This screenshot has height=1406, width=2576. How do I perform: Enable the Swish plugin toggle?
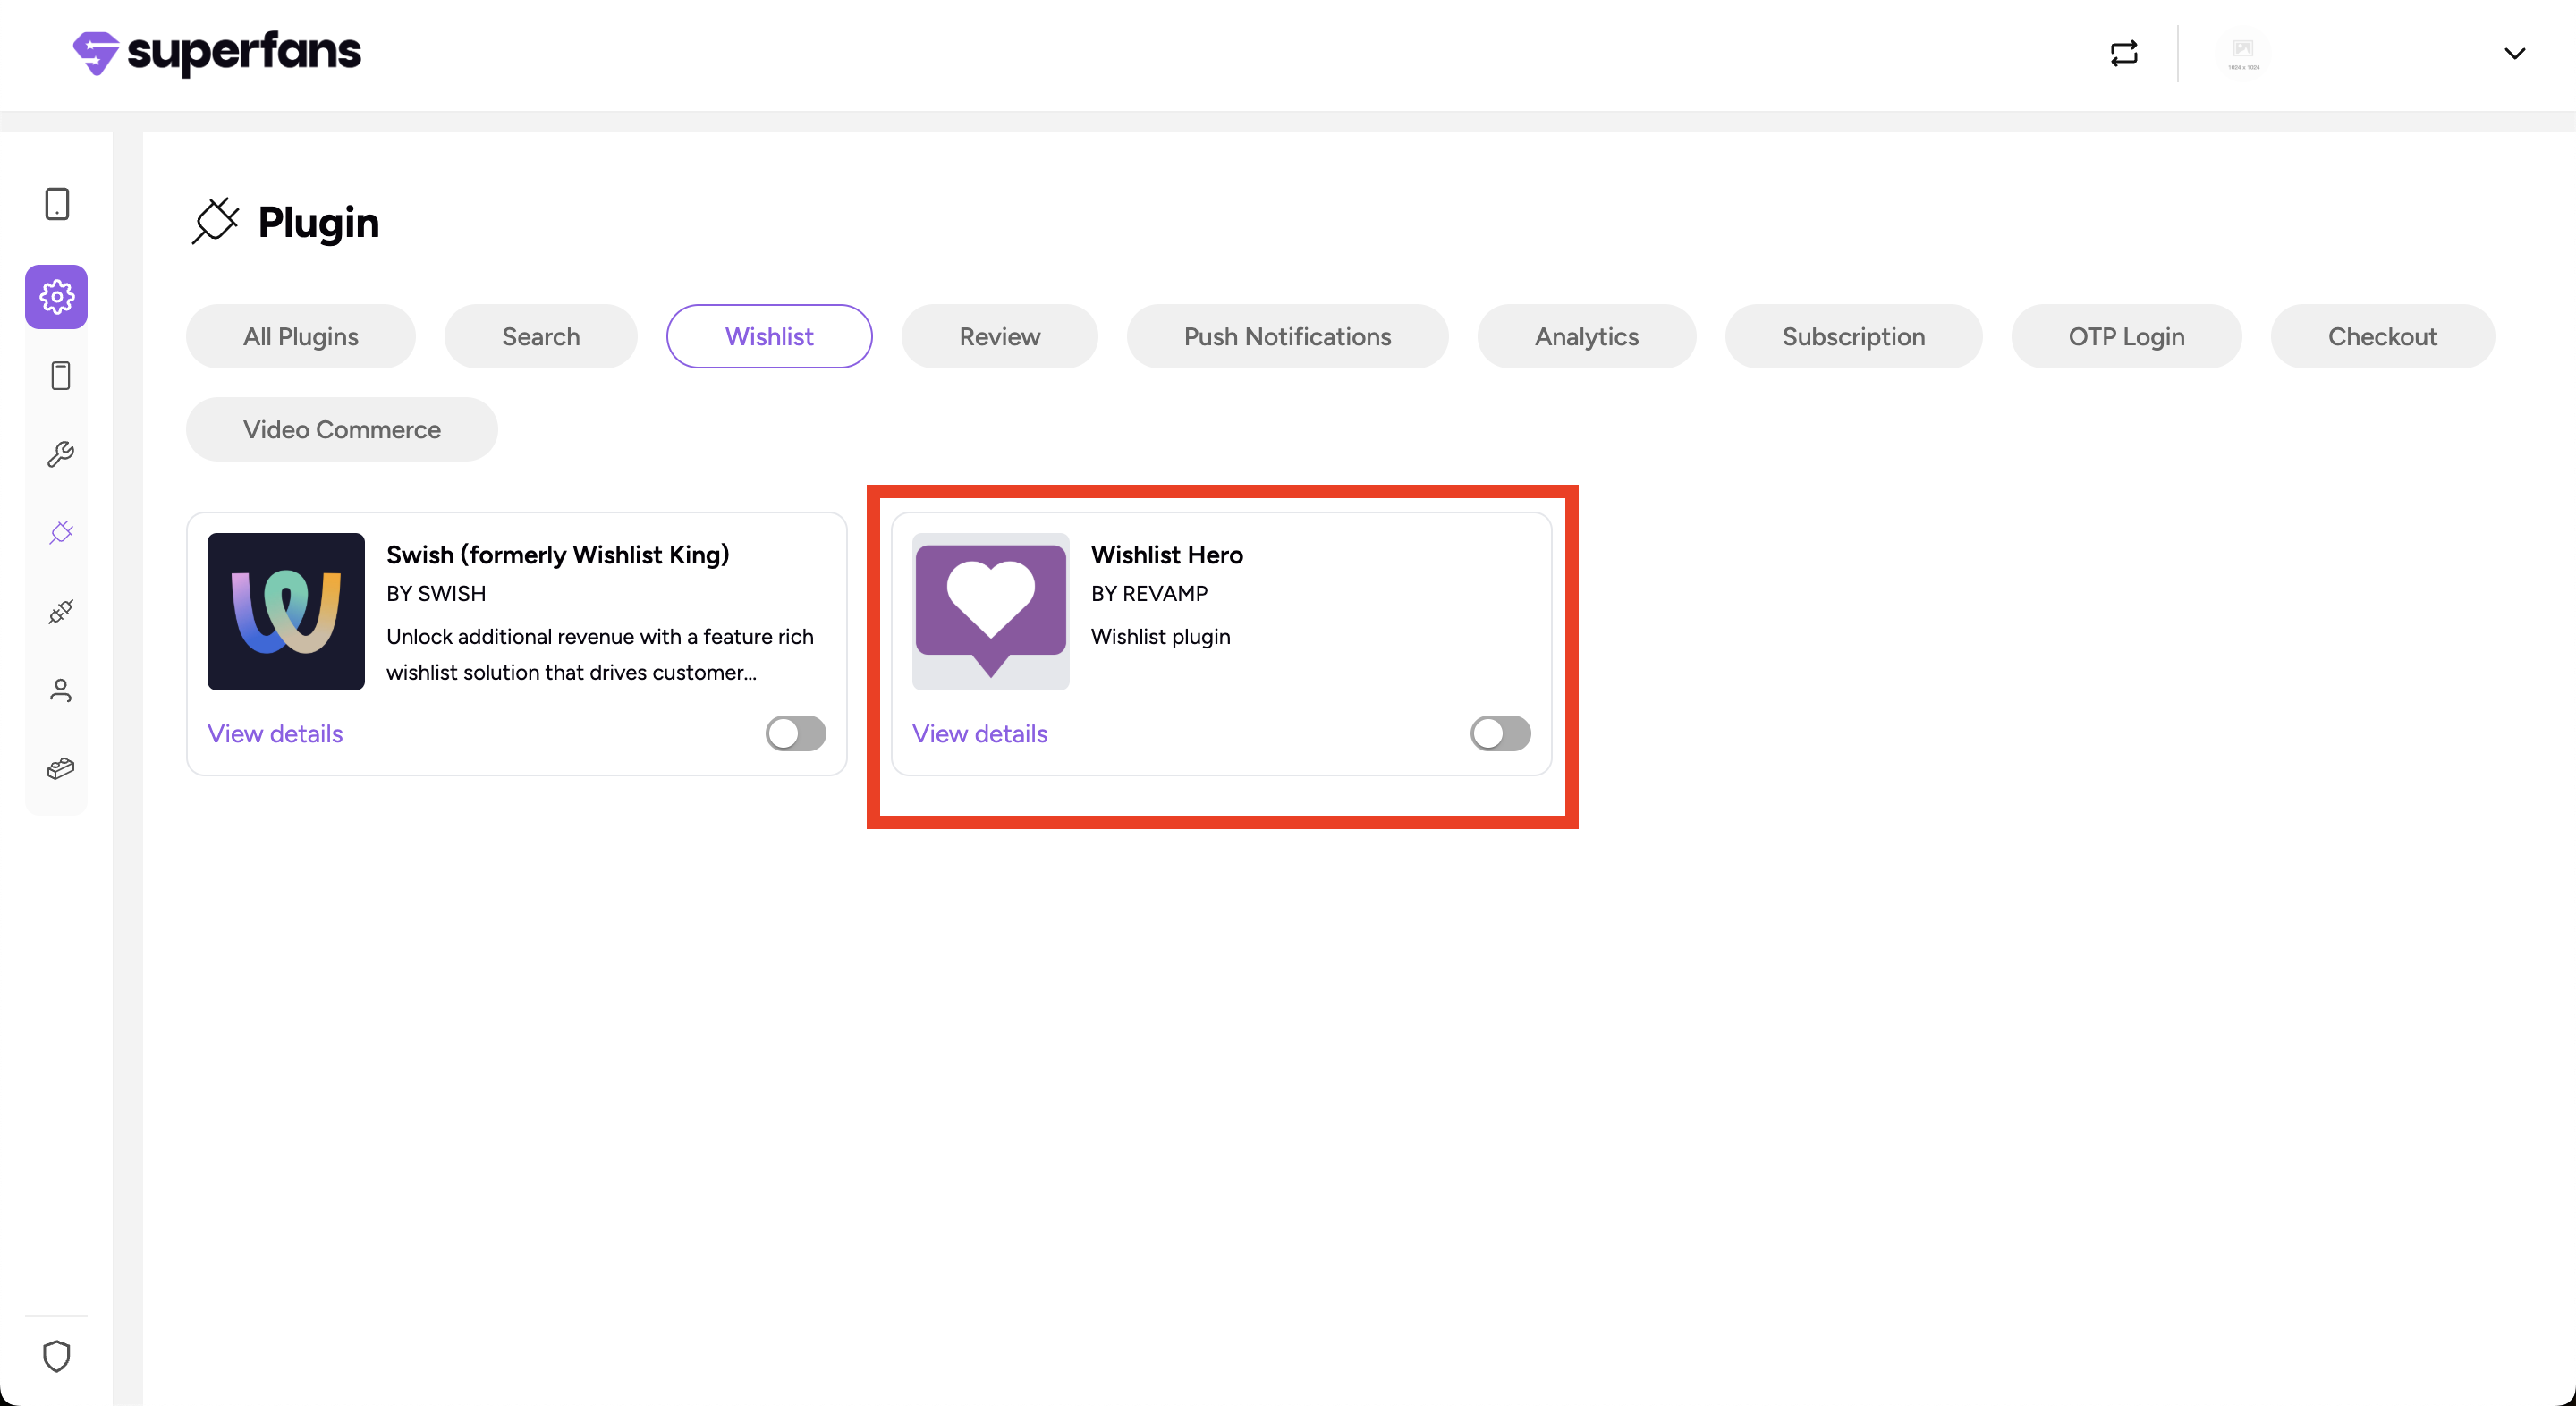(795, 733)
